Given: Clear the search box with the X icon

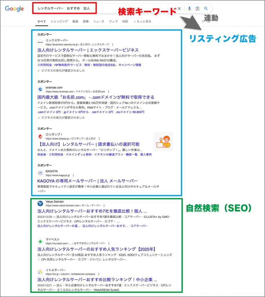Looking at the screenshot, I should (x=179, y=8).
